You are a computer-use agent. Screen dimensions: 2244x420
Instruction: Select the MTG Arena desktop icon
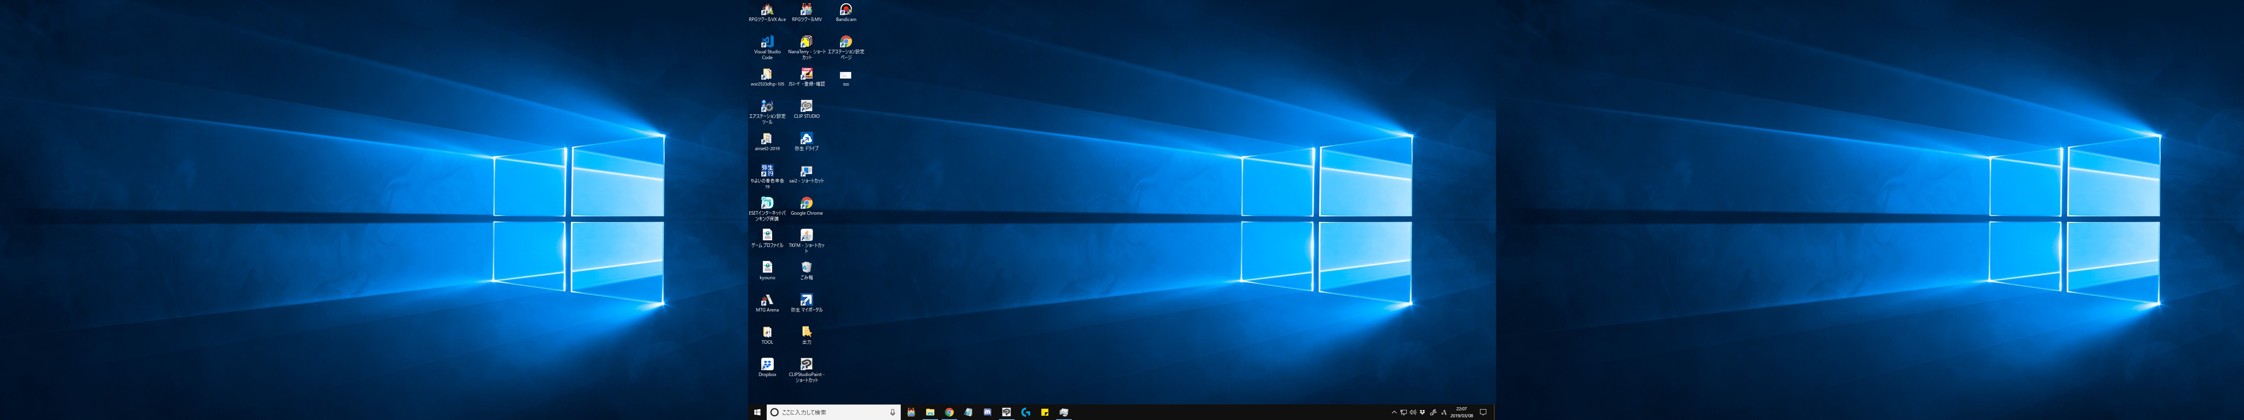pos(767,300)
